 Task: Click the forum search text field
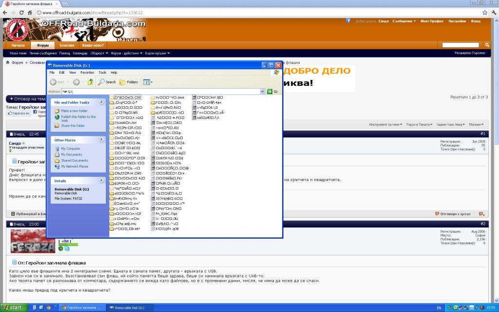(461, 45)
